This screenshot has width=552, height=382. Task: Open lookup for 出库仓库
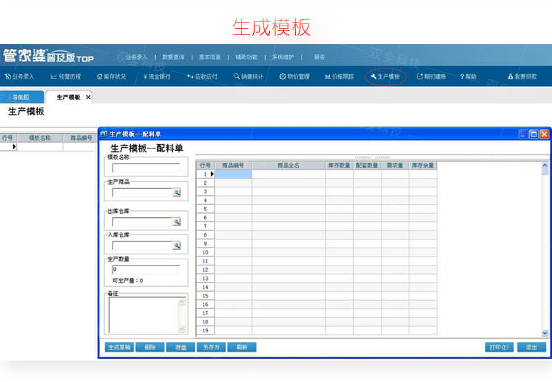coord(177,221)
